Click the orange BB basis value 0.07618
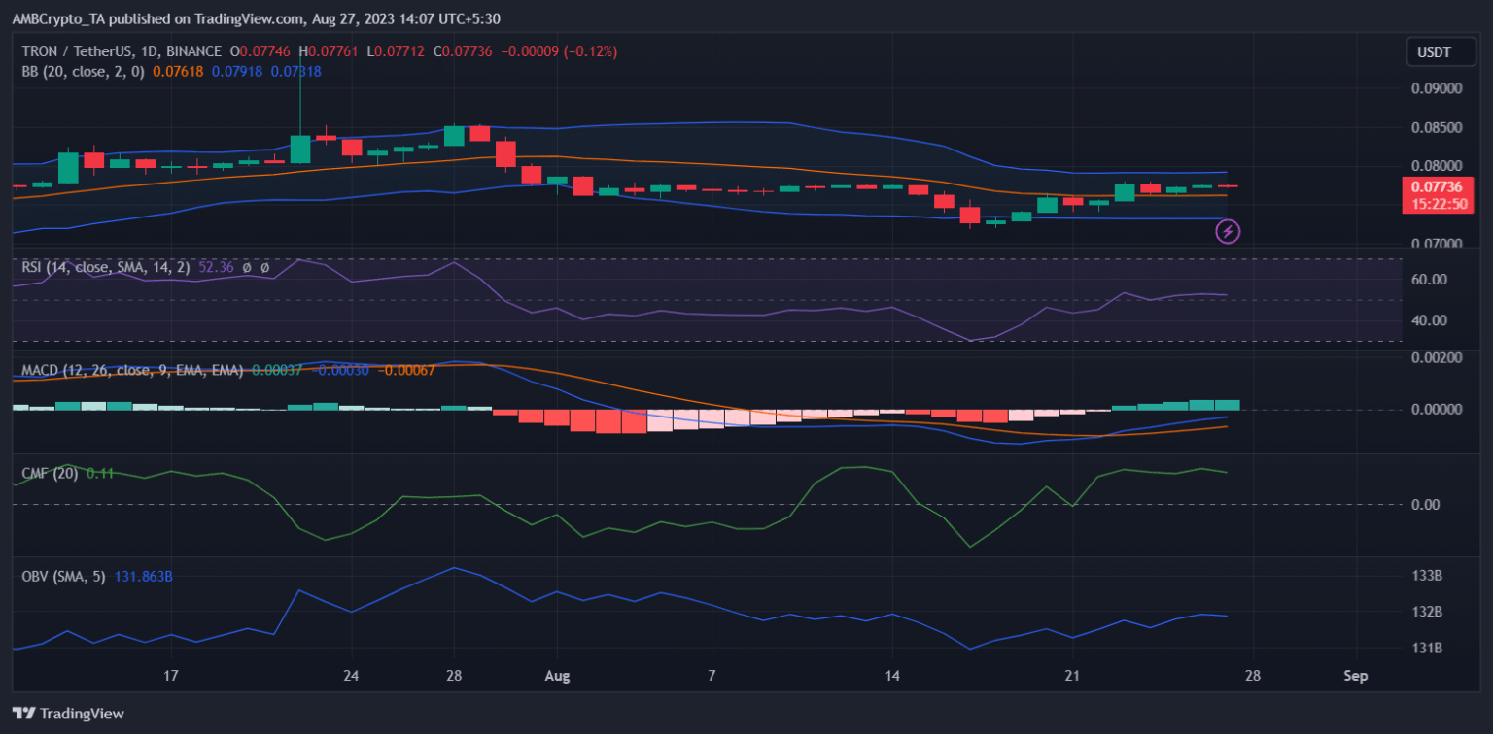Viewport: 1493px width, 734px height. 179,71
